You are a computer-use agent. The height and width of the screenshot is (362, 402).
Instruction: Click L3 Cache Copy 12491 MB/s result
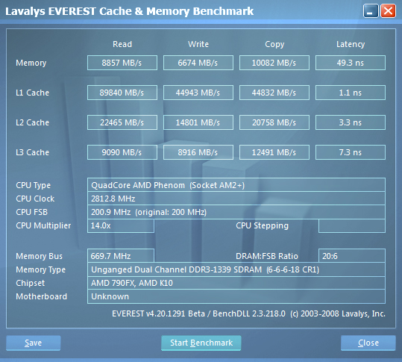pyautogui.click(x=274, y=152)
